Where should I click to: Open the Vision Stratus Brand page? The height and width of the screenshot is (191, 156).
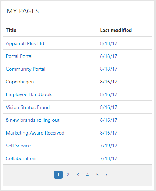[x=28, y=108]
